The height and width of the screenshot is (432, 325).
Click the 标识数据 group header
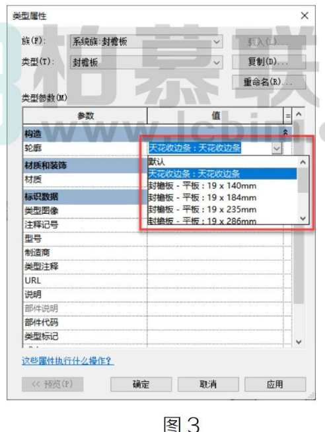coord(85,197)
